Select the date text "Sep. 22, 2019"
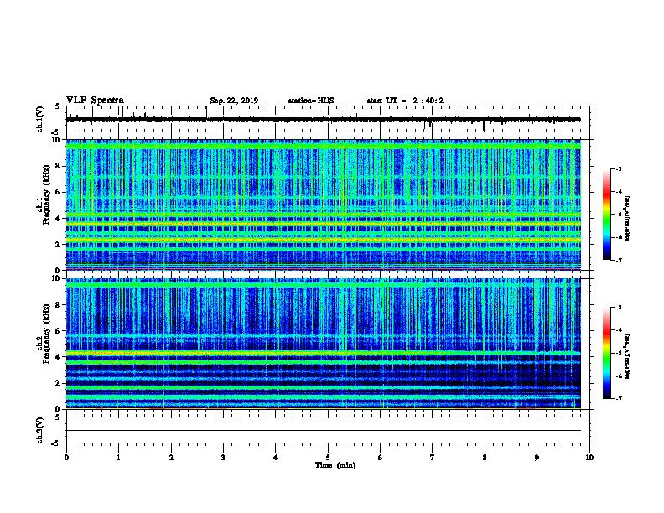664x513 pixels. click(x=234, y=101)
